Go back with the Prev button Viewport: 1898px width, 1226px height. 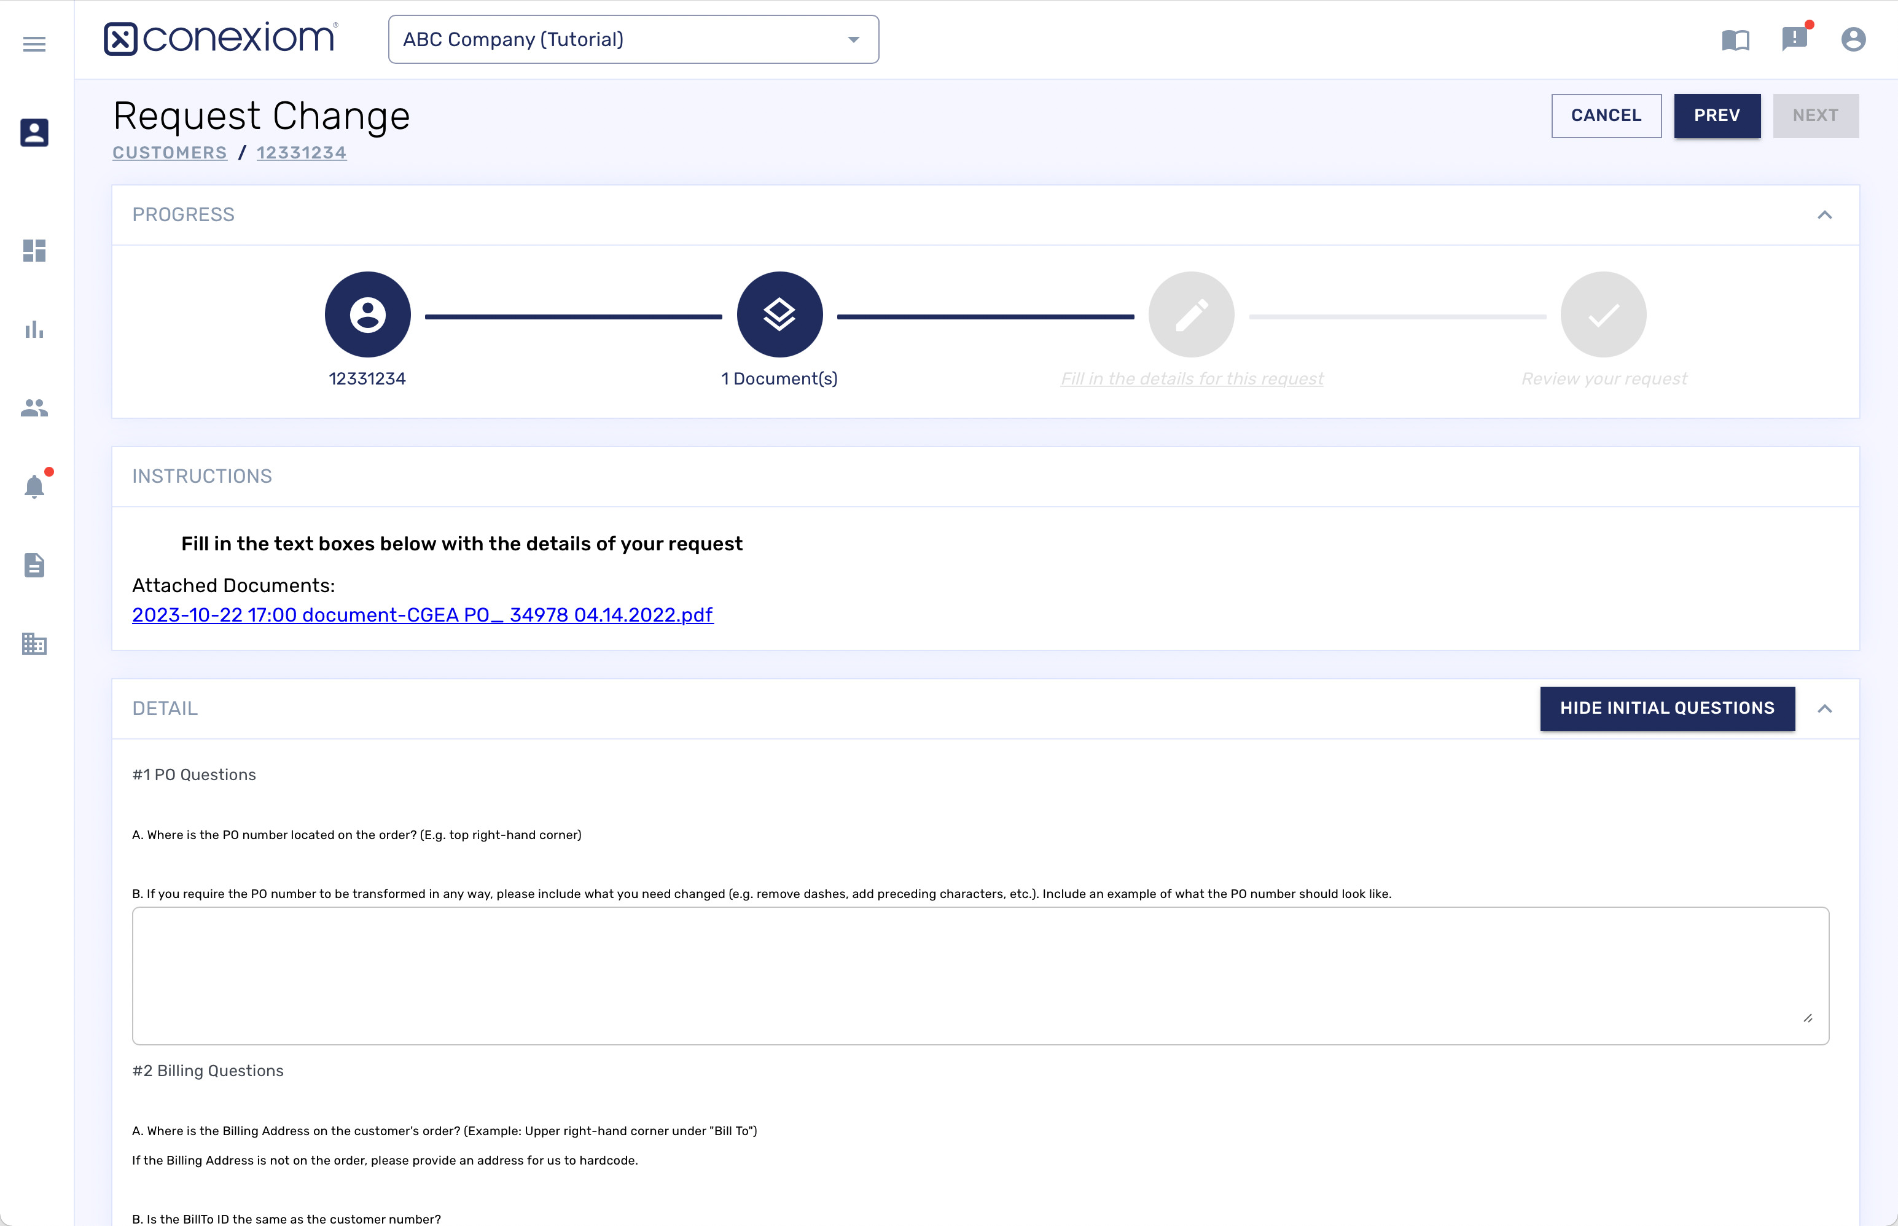click(1716, 115)
